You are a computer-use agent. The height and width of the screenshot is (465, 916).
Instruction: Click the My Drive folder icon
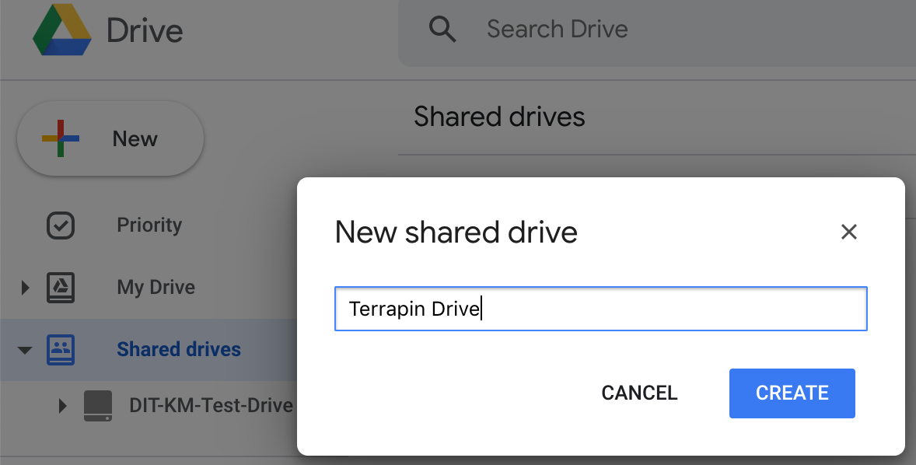pos(60,287)
